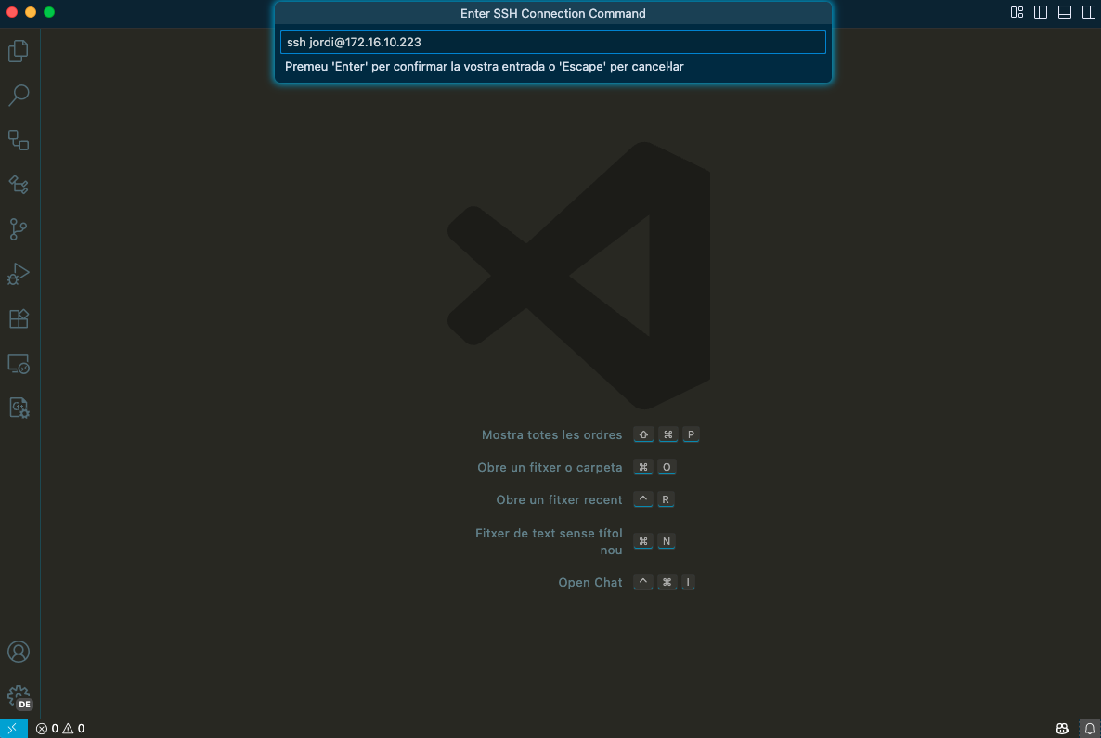The height and width of the screenshot is (738, 1101).
Task: Click the file-with-gear activity bar icon
Action: pyautogui.click(x=19, y=408)
